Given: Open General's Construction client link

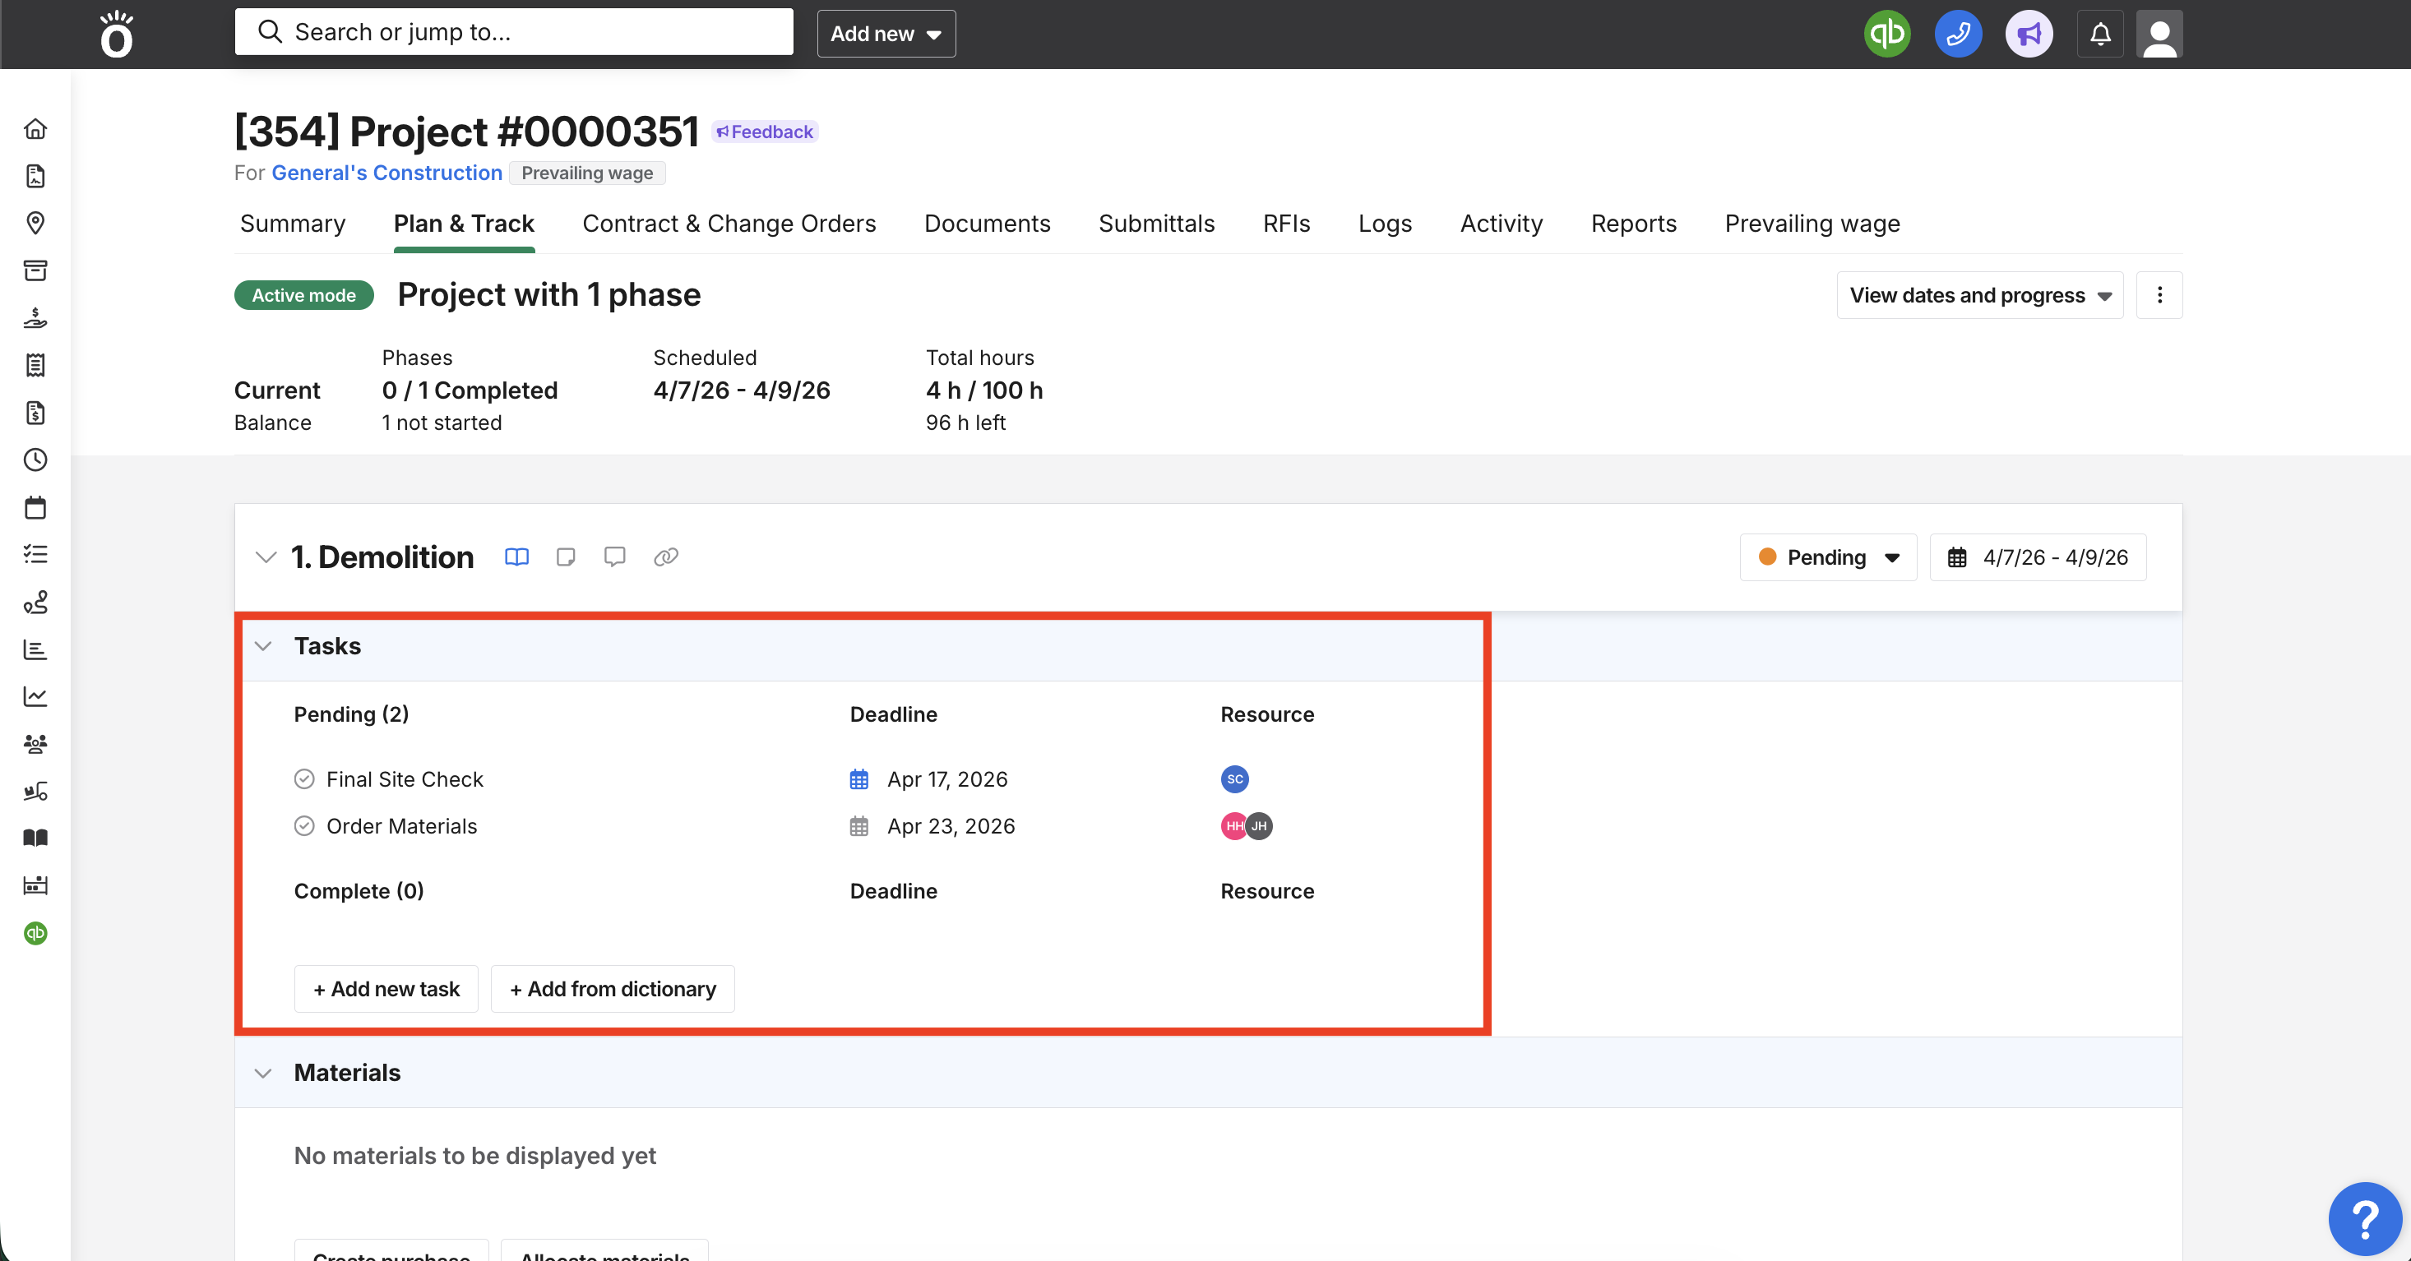Looking at the screenshot, I should [386, 173].
